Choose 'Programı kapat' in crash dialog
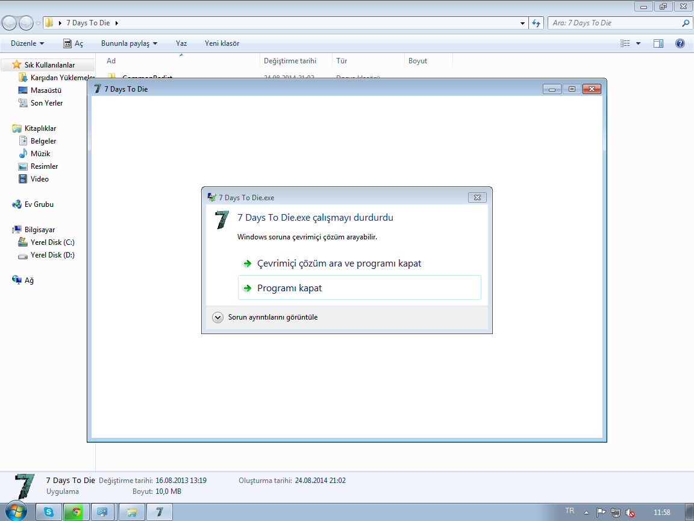Image resolution: width=694 pixels, height=521 pixels. 360,288
